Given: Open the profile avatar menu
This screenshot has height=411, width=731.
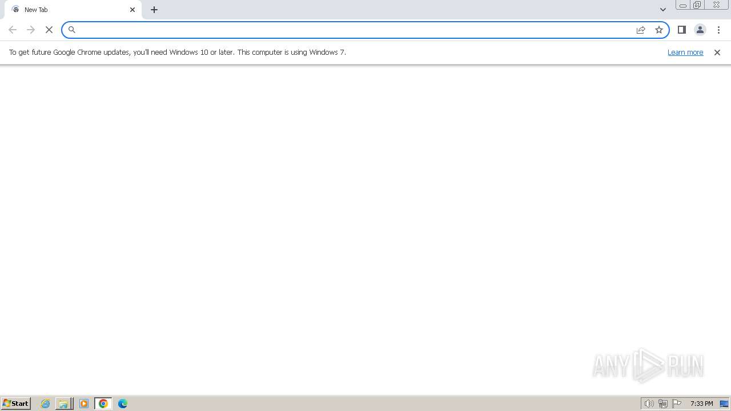Looking at the screenshot, I should click(x=700, y=30).
